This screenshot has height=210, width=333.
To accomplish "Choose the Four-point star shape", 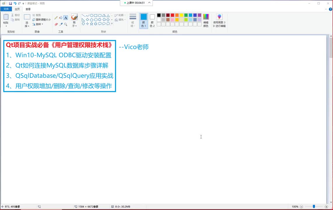I will (87, 24).
